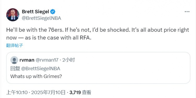Click the date 2025年7月10日
The height and width of the screenshot is (98, 196).
tap(48, 93)
